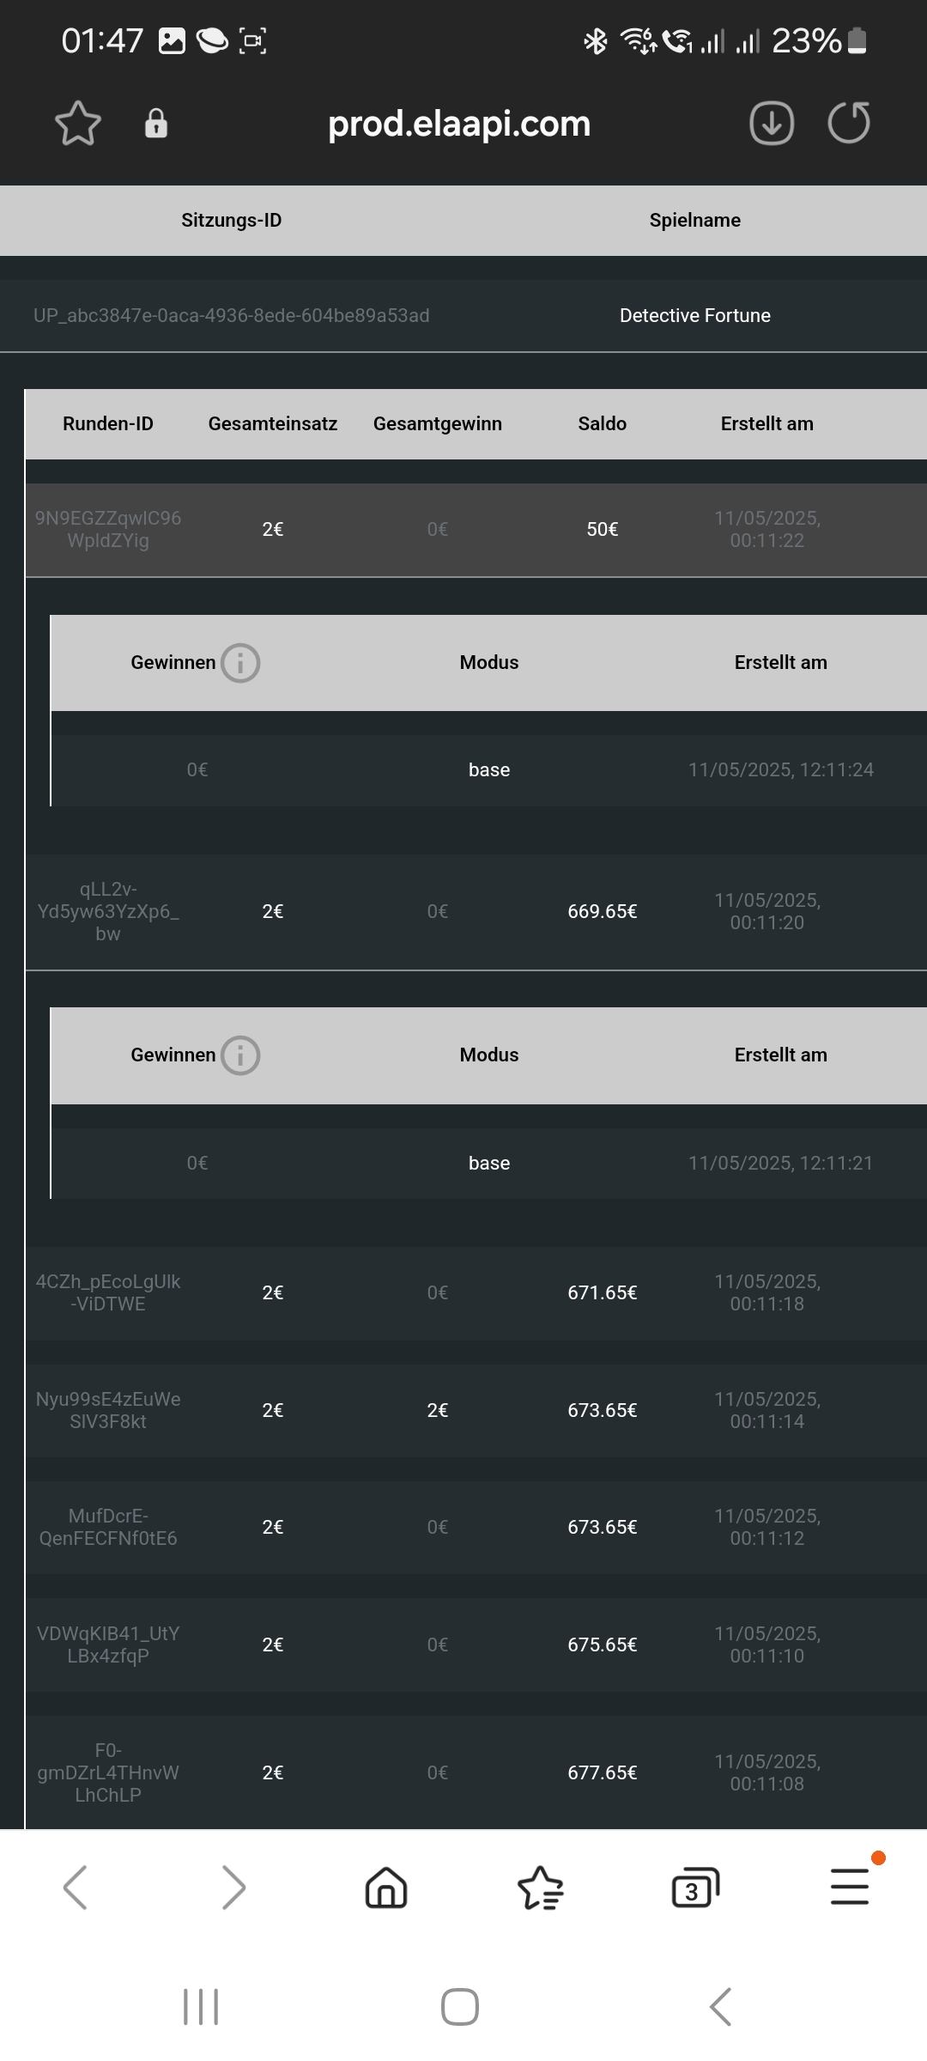Open the browser hamburger menu
The width and height of the screenshot is (927, 2061).
pos(850,1888)
